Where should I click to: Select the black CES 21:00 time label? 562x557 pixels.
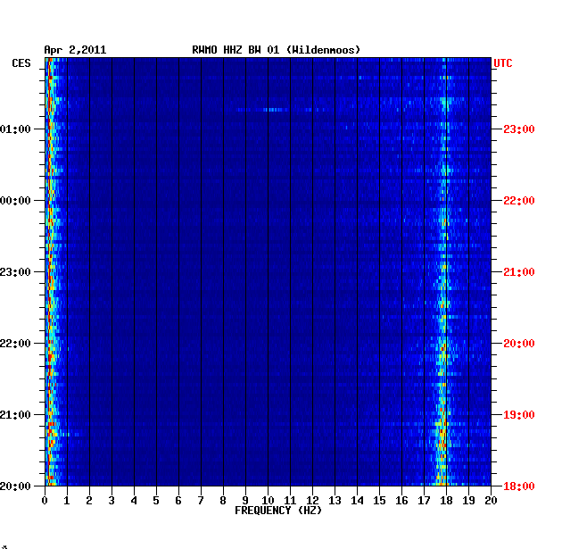click(15, 415)
